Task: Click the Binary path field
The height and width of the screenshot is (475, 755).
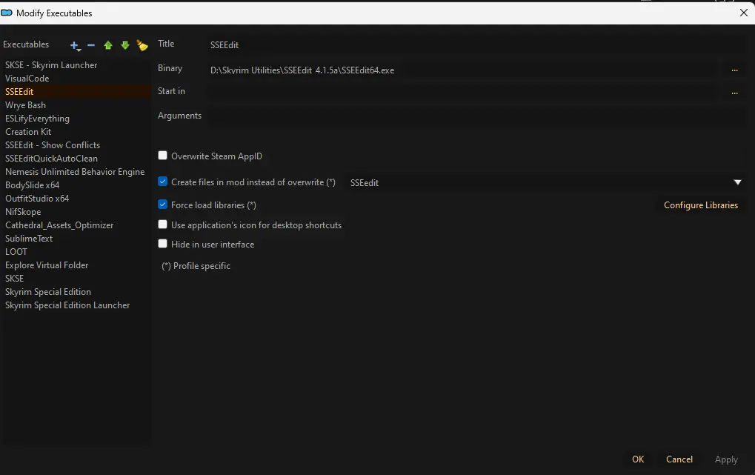Action: 465,70
